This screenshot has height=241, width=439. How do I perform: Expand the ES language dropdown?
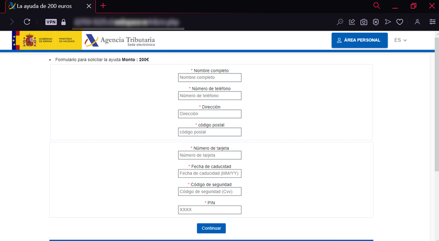coord(400,40)
